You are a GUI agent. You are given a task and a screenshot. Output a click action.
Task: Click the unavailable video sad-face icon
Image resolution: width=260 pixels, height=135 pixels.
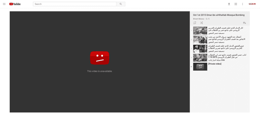(x=99, y=58)
